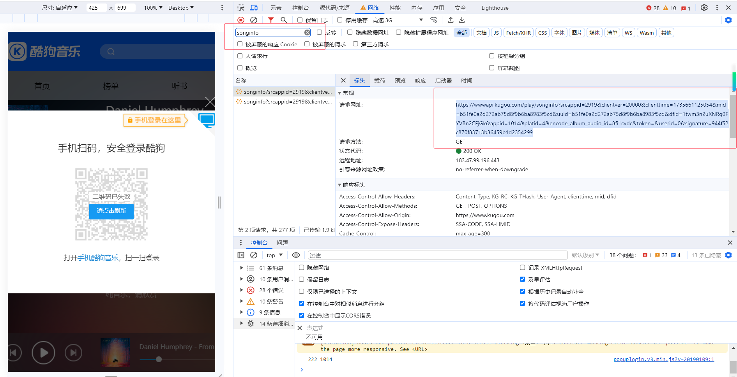The image size is (737, 377).
Task: Open 响应 request tab
Action: point(420,81)
